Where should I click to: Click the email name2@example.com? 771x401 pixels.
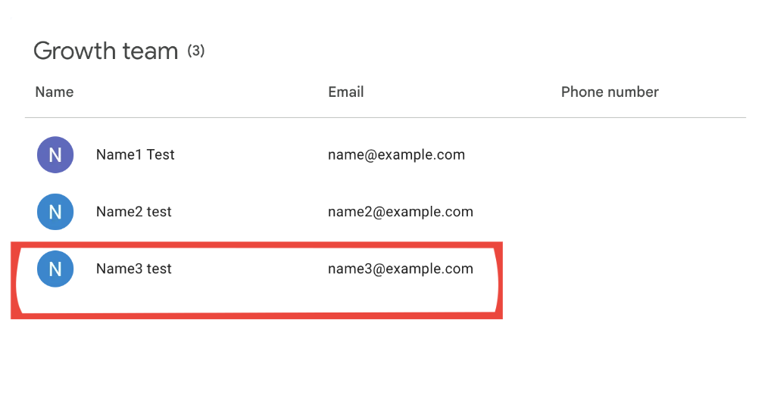click(x=400, y=212)
